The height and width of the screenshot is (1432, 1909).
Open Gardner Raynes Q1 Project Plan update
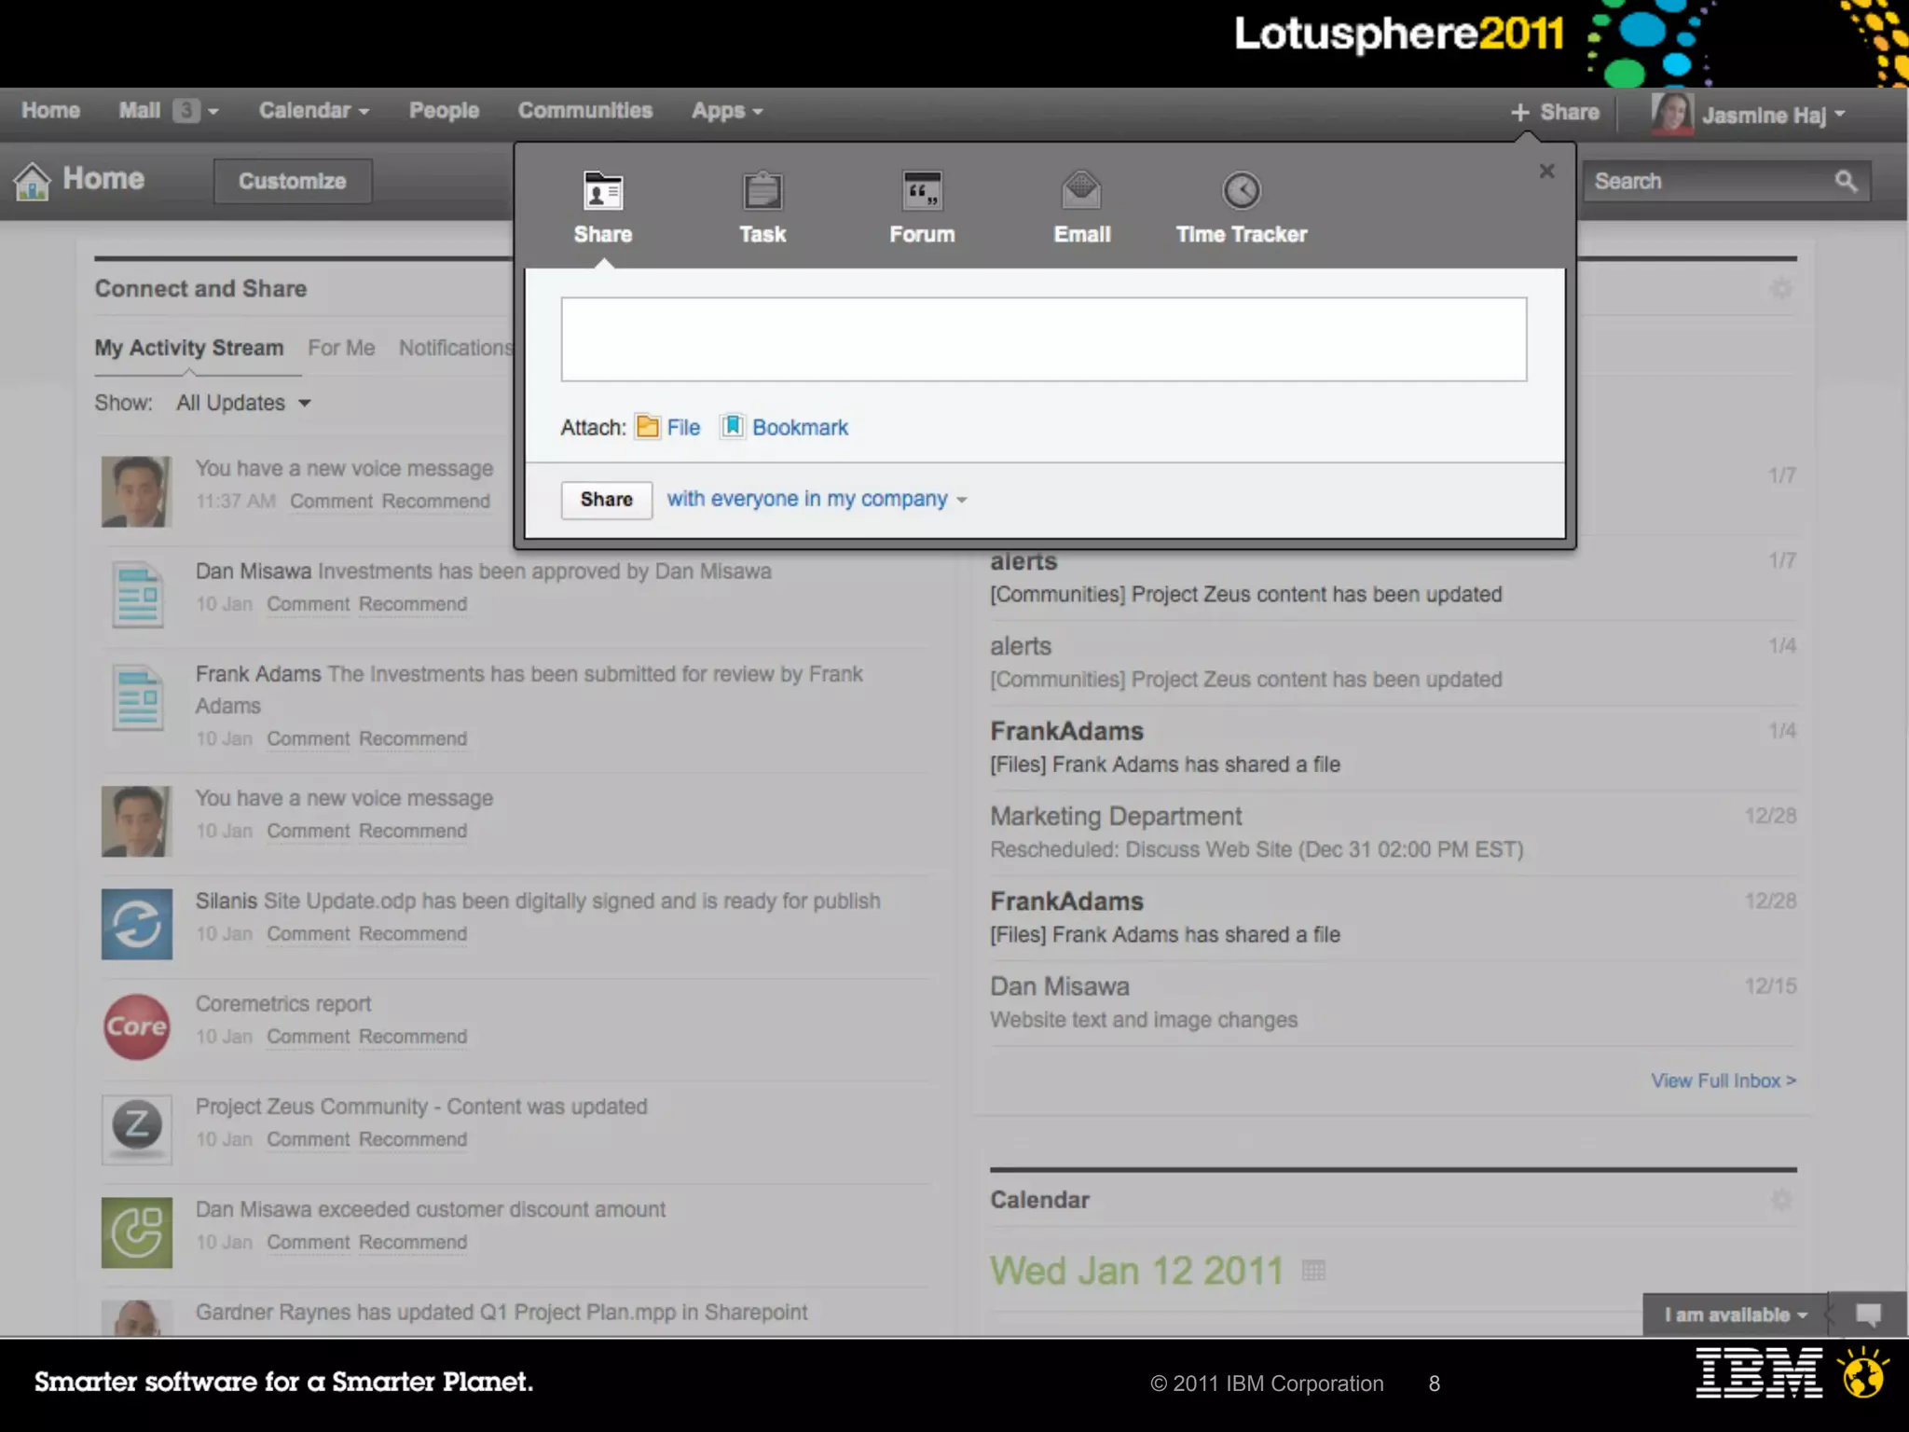click(x=501, y=1312)
